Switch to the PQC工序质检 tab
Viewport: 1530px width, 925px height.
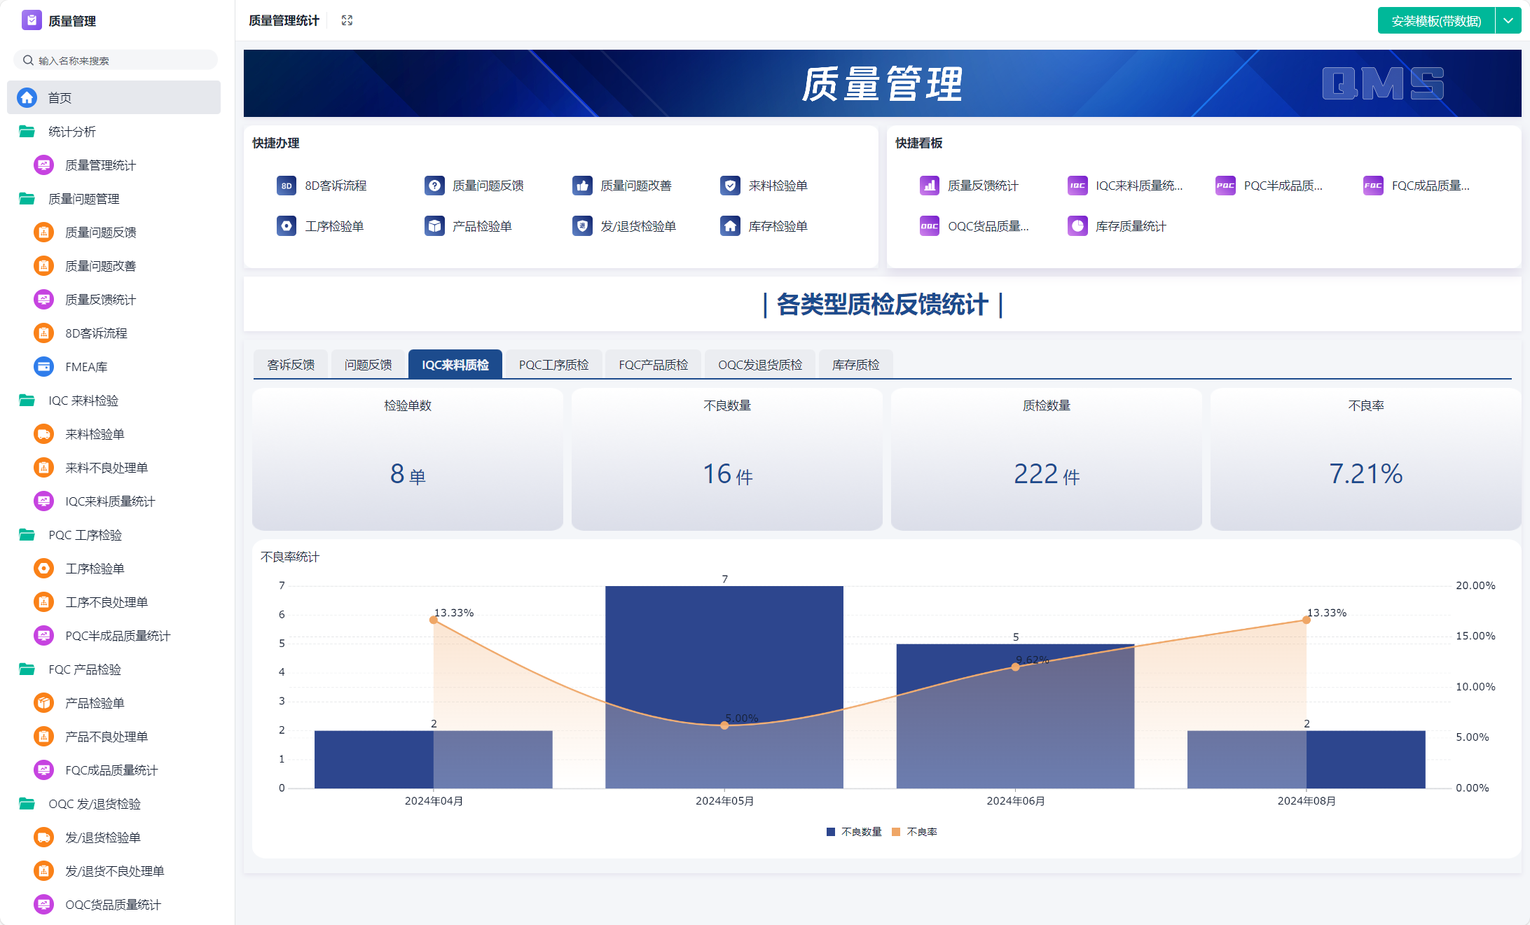[553, 365]
